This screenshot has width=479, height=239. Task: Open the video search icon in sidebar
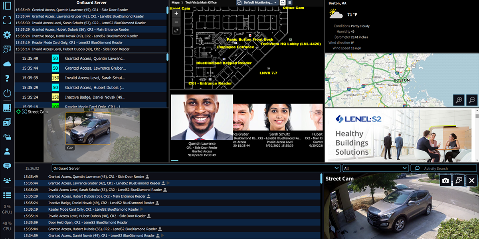(x=7, y=49)
